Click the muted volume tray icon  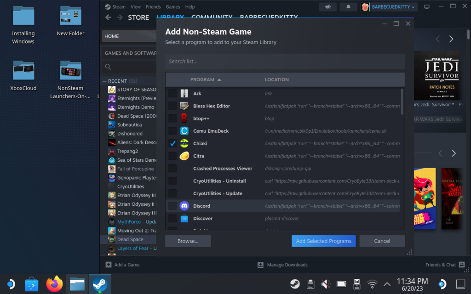326,284
